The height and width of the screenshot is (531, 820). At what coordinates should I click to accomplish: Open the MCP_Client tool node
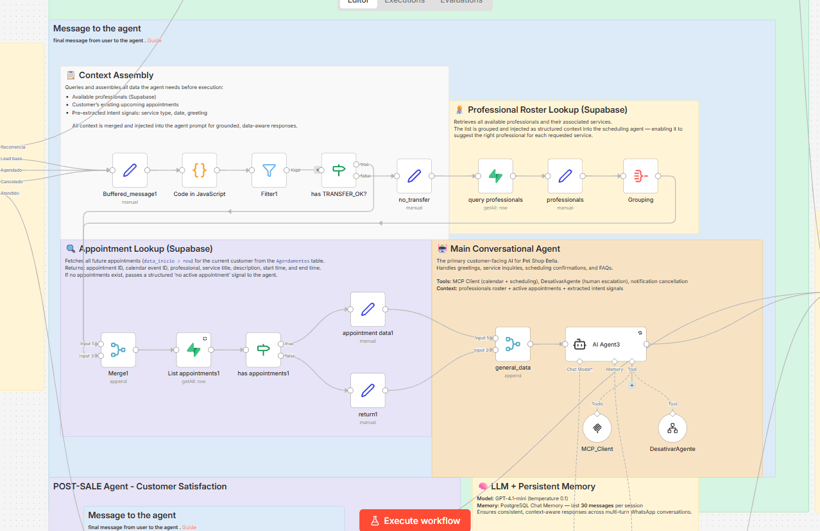pyautogui.click(x=597, y=429)
